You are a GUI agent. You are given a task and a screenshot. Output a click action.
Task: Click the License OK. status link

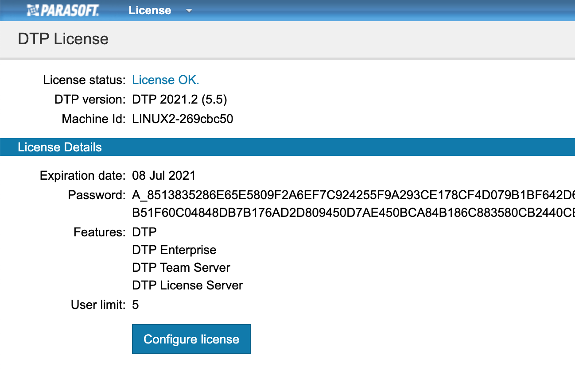tap(166, 80)
